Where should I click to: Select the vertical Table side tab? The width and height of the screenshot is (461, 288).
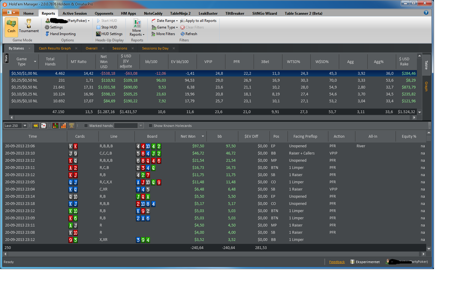point(426,65)
